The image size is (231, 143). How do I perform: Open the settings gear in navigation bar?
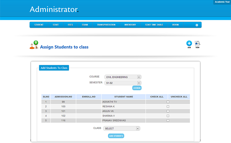coord(197,25)
